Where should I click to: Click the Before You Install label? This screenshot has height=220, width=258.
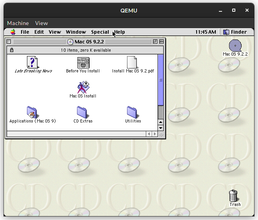pos(83,71)
